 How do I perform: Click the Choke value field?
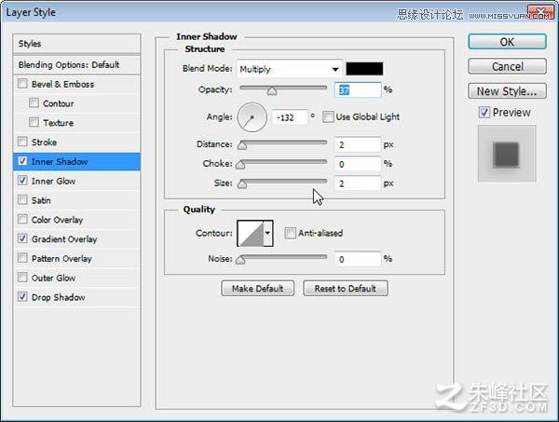[358, 164]
